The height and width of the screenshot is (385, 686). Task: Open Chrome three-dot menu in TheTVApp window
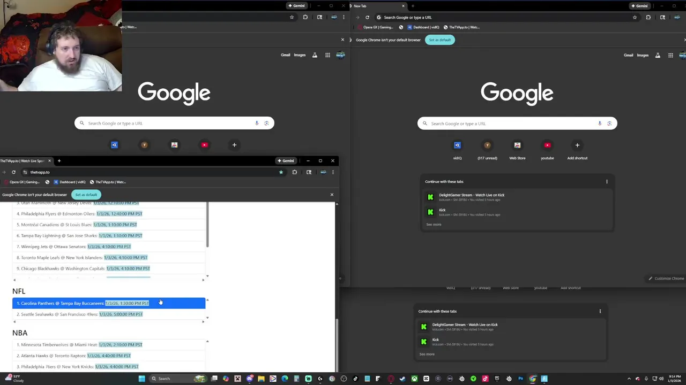333,172
